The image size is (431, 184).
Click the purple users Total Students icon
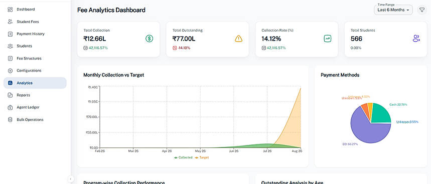416,38
